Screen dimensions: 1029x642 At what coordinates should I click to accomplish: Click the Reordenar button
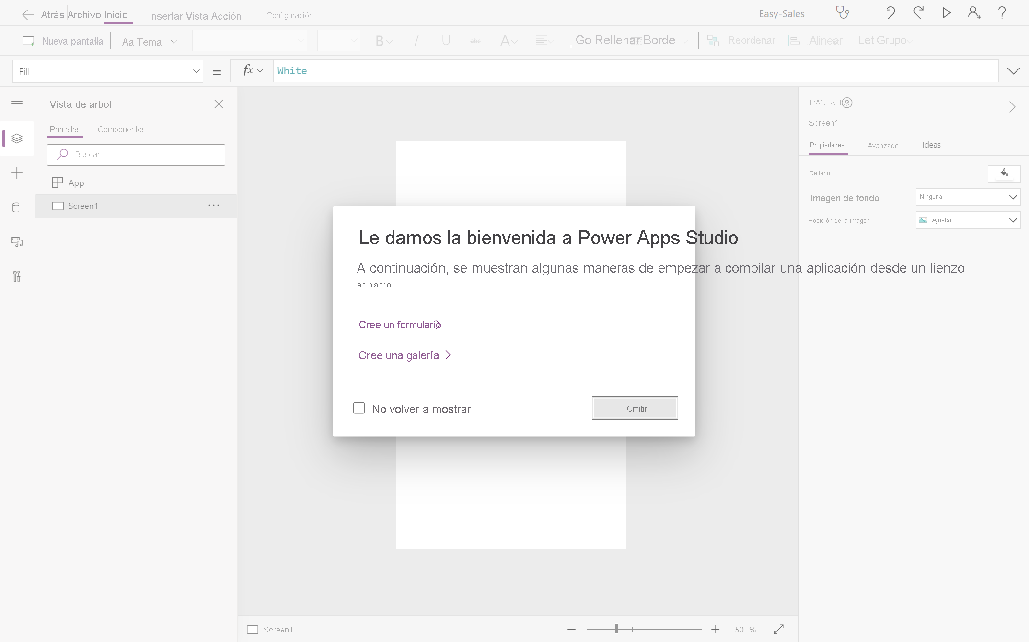point(741,41)
